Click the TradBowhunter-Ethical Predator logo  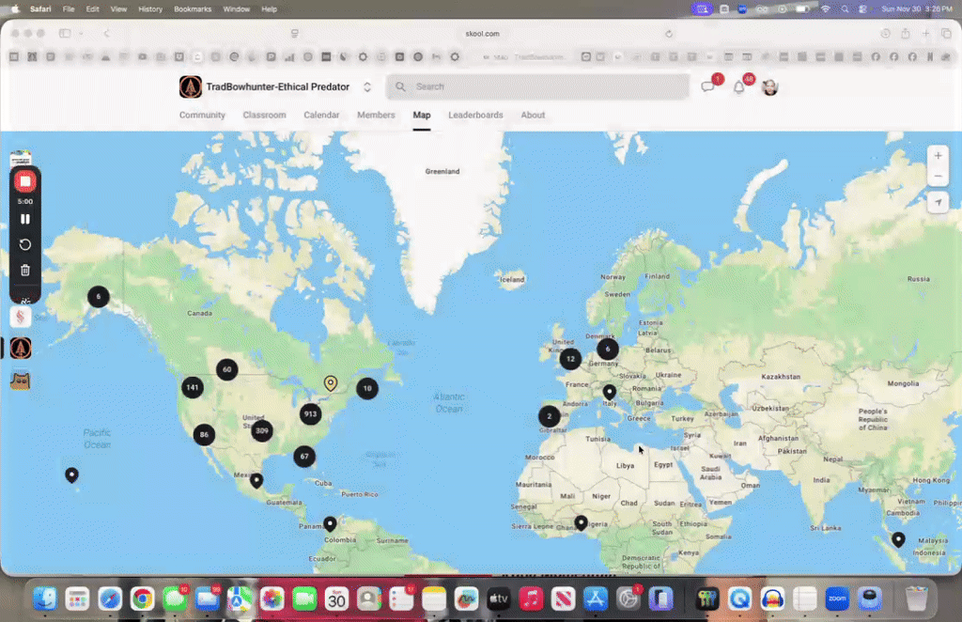(189, 86)
